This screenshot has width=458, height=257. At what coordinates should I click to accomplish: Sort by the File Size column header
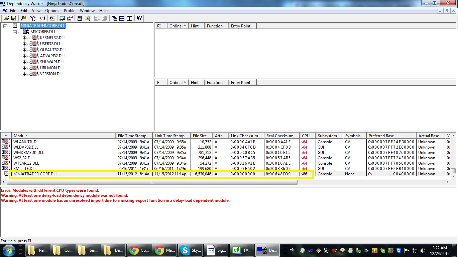[x=202, y=136]
